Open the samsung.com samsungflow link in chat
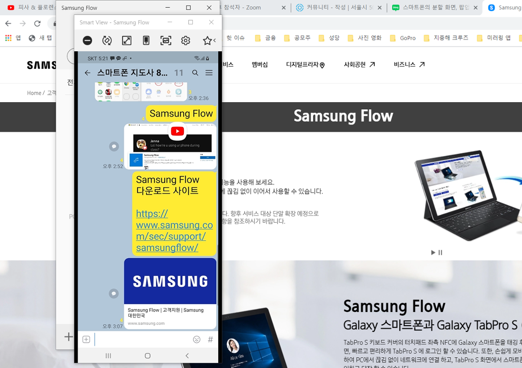Screen dimensions: 522x368 tap(174, 231)
